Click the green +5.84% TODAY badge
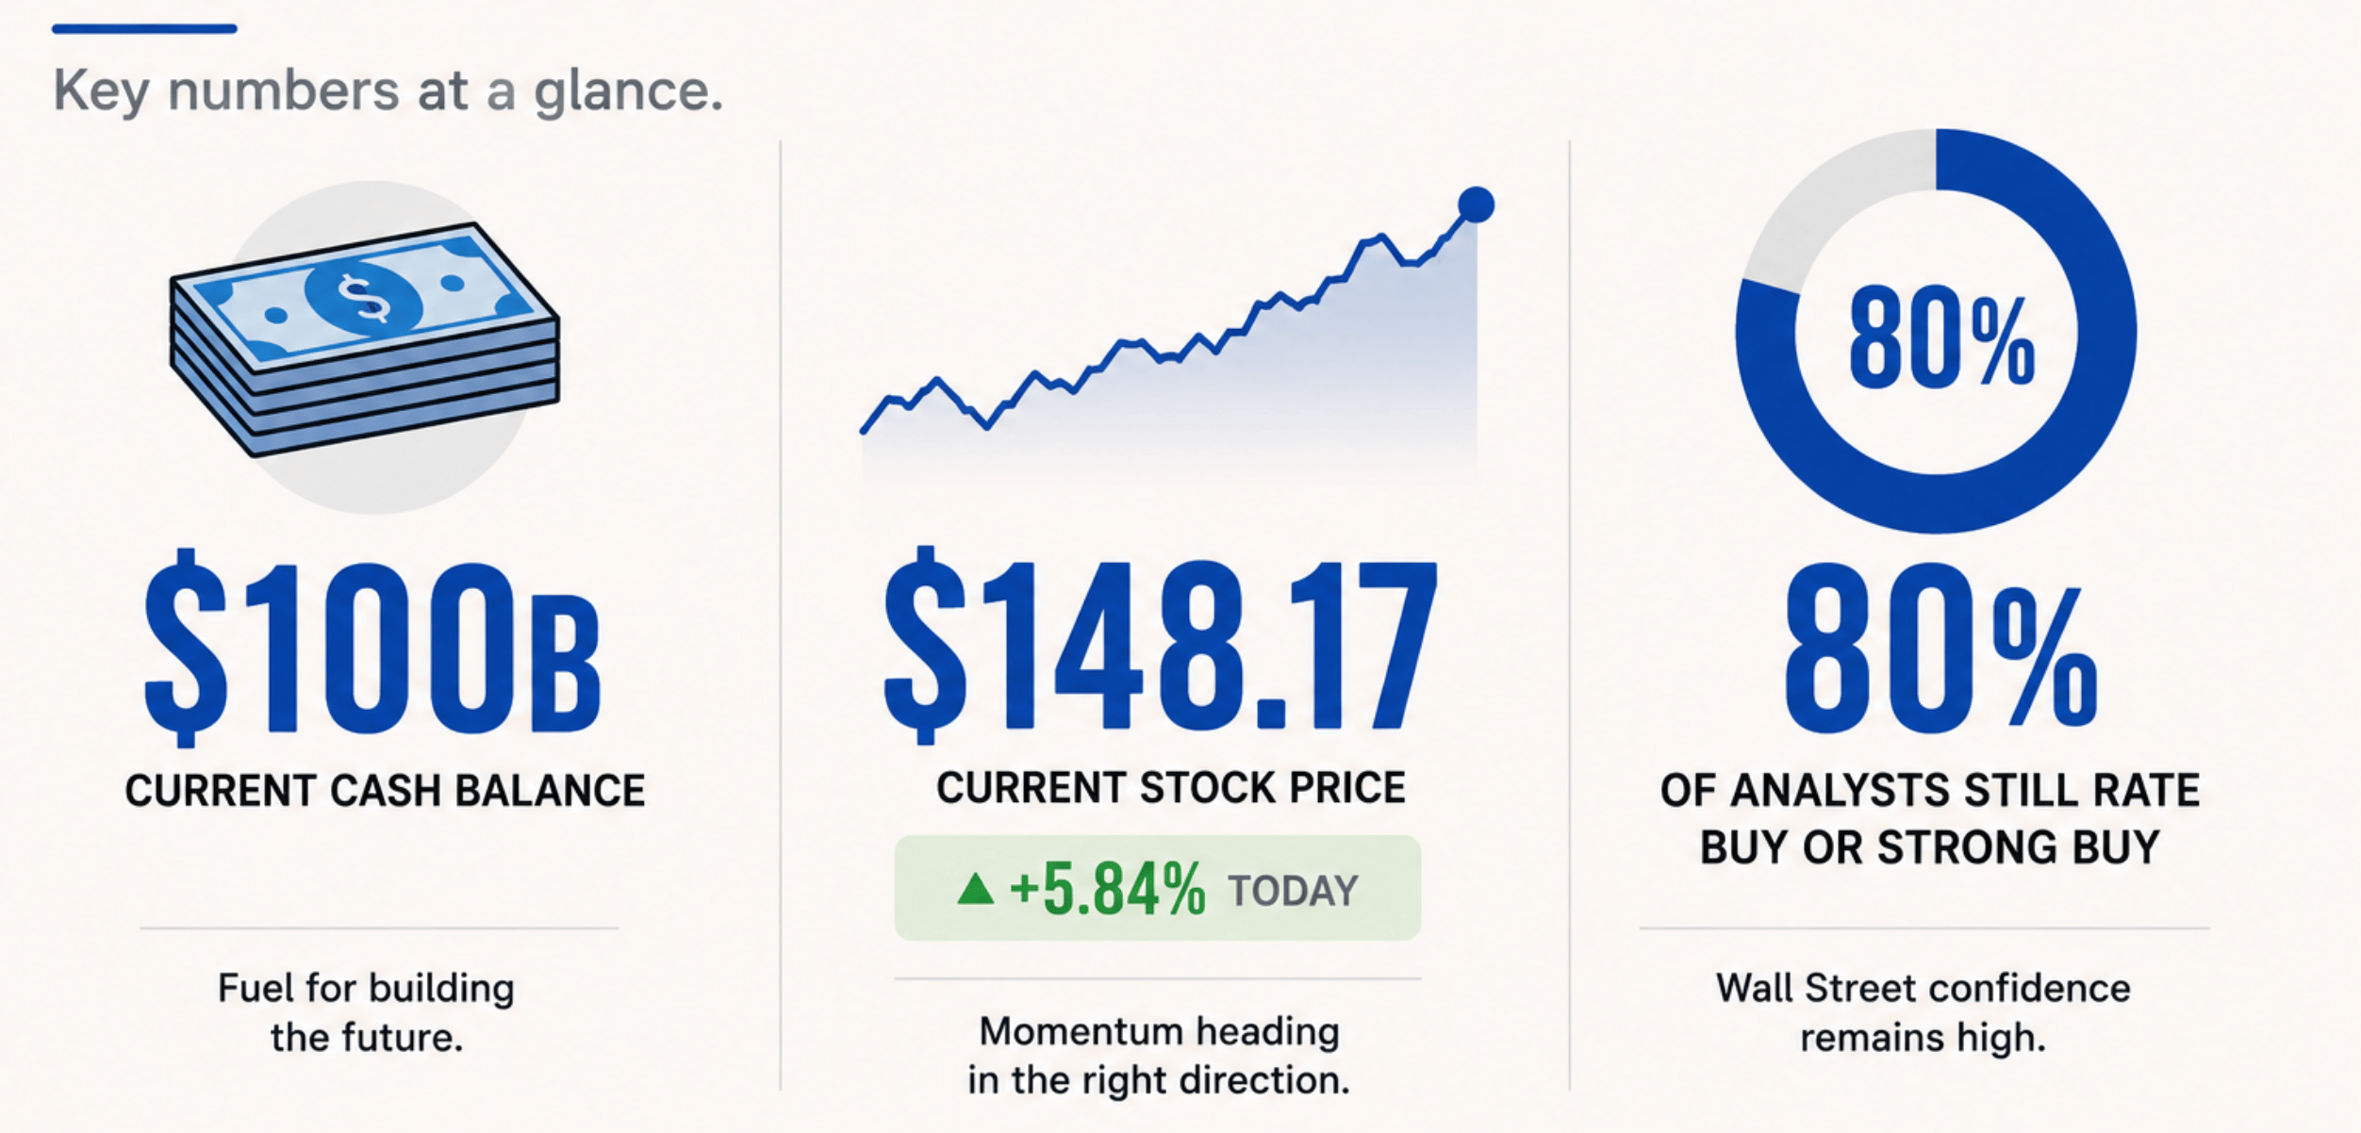The image size is (2361, 1133). 1157,888
